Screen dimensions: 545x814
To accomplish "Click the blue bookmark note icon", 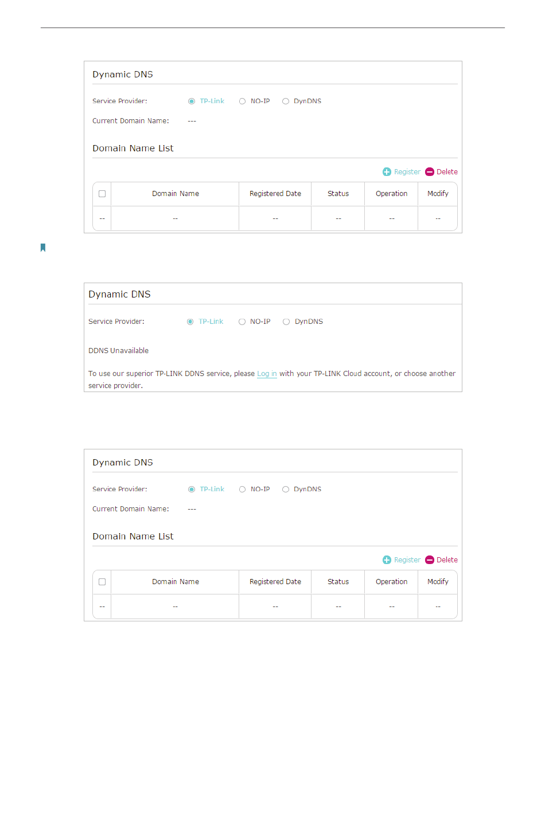I will pyautogui.click(x=43, y=248).
